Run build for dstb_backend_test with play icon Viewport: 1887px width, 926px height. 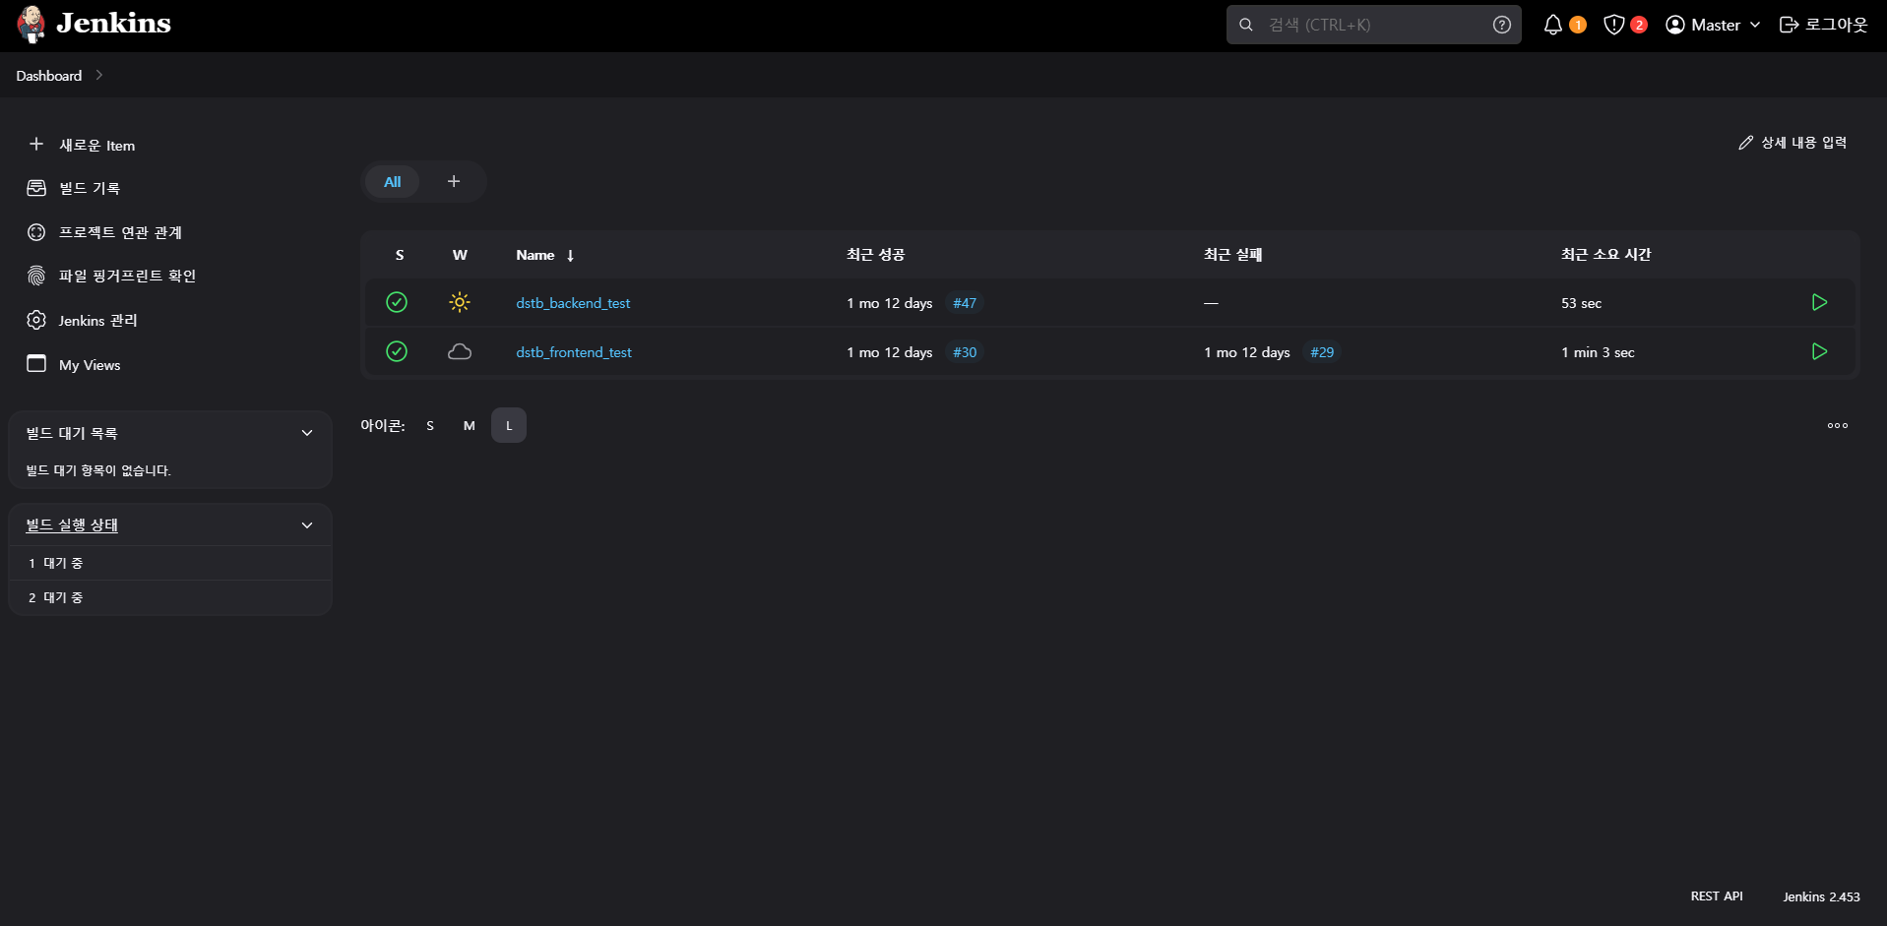(1819, 302)
